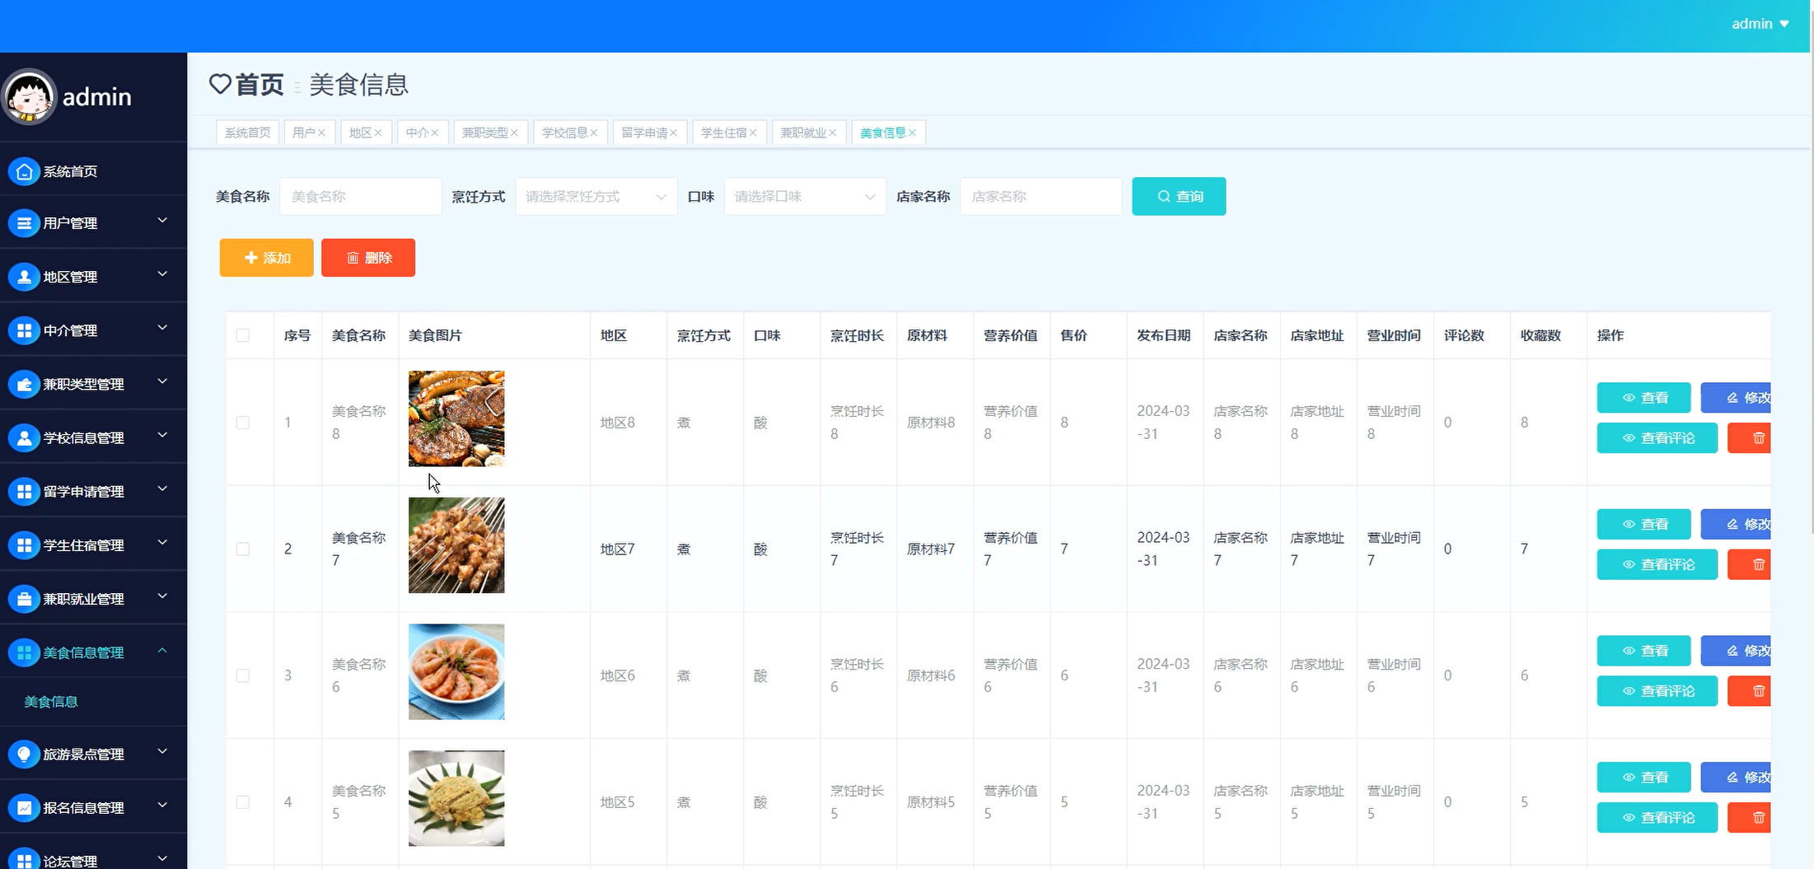
Task: Collapse the 美食信息管理 menu chevron
Action: point(162,651)
